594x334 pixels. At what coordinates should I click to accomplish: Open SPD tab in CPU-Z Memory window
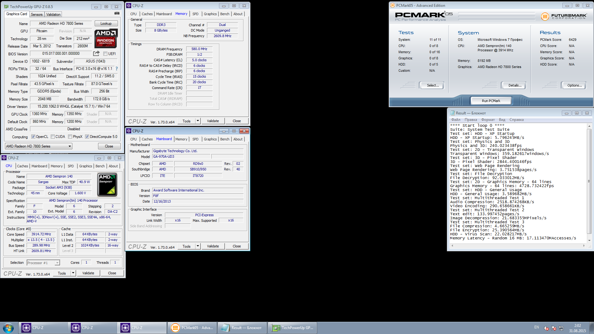(195, 14)
